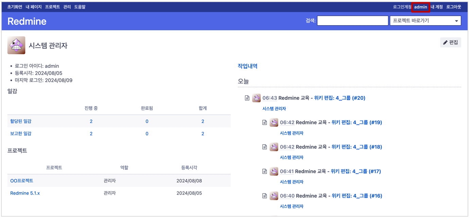Click the 06:43 timestamp
This screenshot has width=470, height=218.
coord(269,98)
